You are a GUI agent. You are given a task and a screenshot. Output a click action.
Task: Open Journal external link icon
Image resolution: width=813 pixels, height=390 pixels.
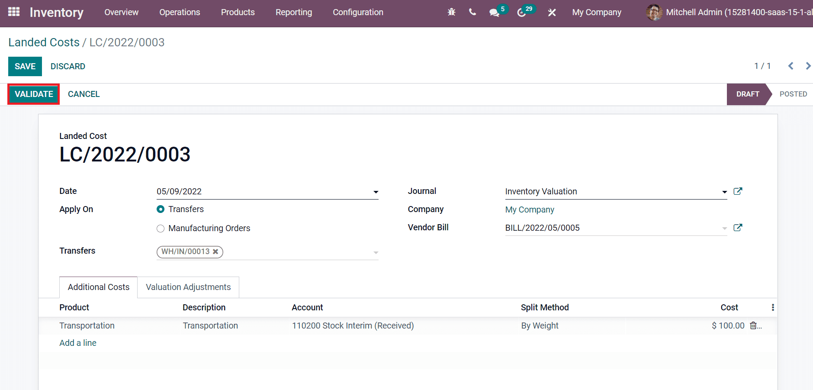click(x=738, y=191)
